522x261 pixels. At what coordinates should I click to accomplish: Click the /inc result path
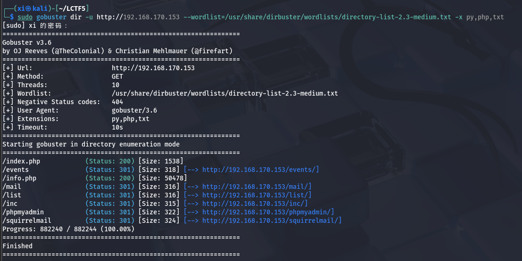(10, 204)
